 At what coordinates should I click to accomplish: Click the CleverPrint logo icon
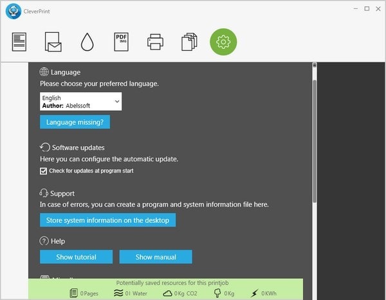click(x=14, y=11)
